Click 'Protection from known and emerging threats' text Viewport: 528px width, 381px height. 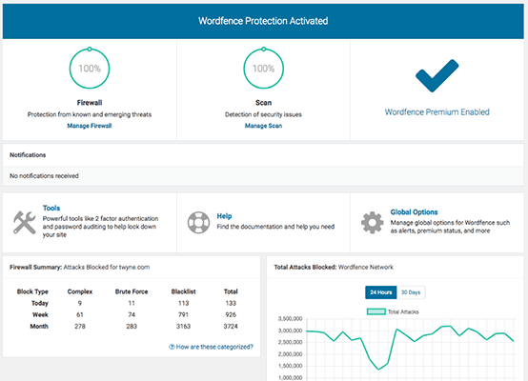90,114
